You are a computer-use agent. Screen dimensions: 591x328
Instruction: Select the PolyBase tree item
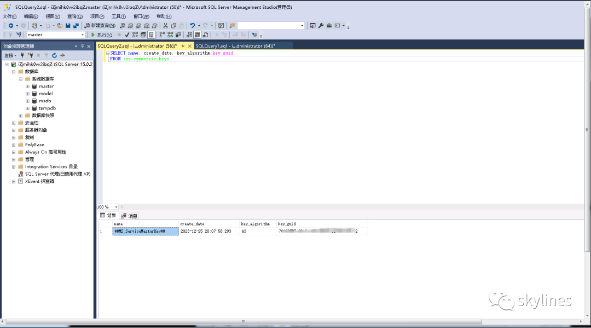[x=34, y=145]
